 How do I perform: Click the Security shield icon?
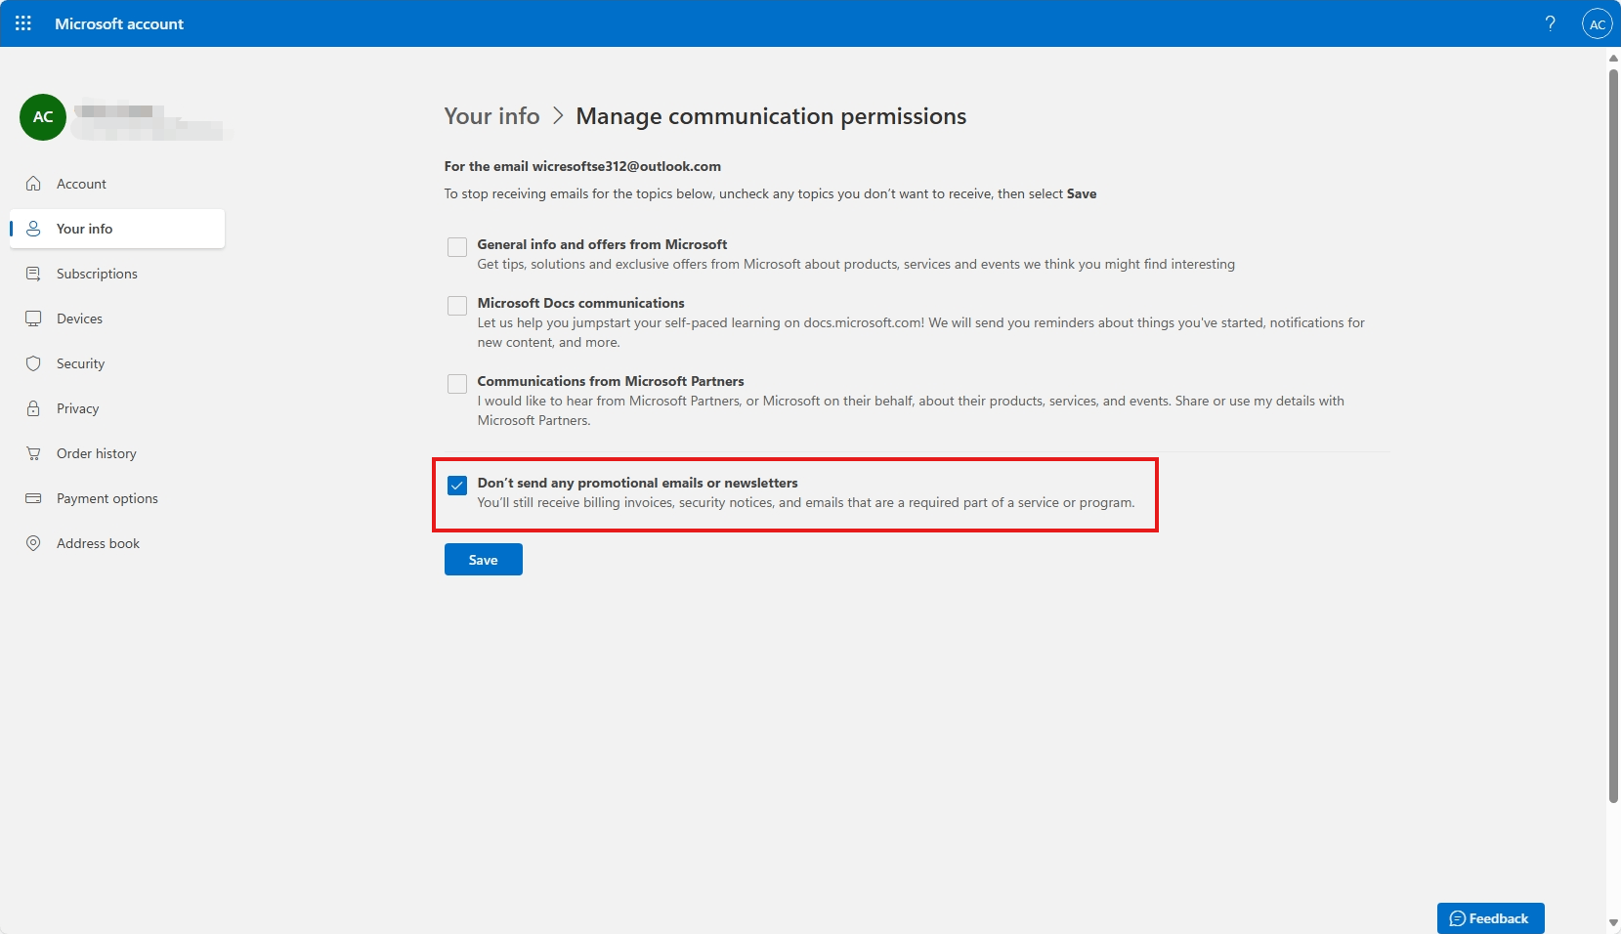(x=33, y=363)
